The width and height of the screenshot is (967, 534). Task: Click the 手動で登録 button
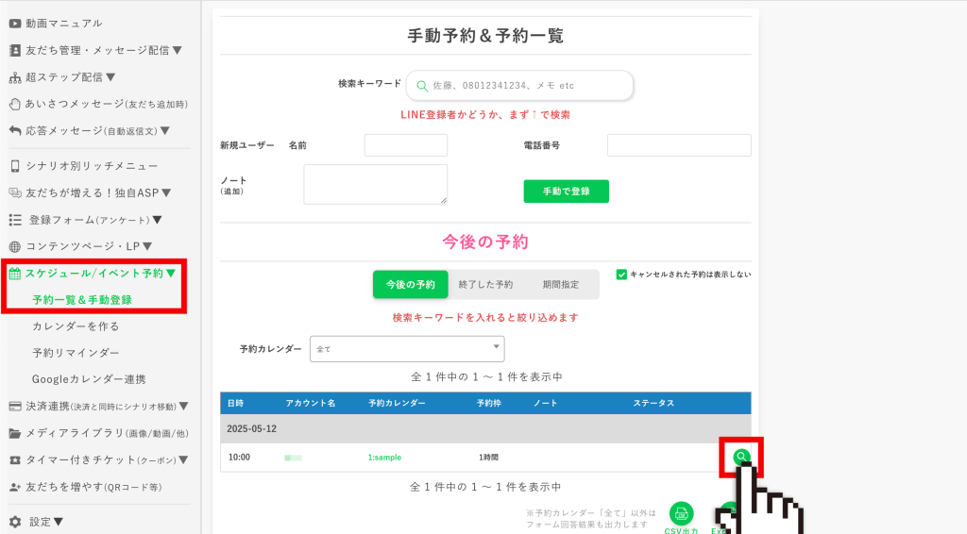(x=567, y=192)
